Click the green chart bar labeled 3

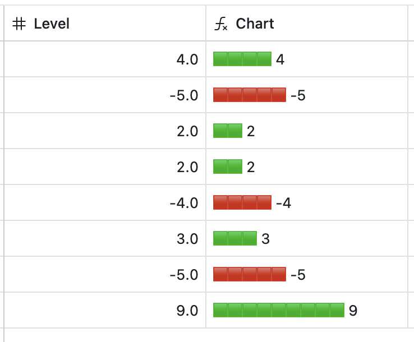coord(235,238)
